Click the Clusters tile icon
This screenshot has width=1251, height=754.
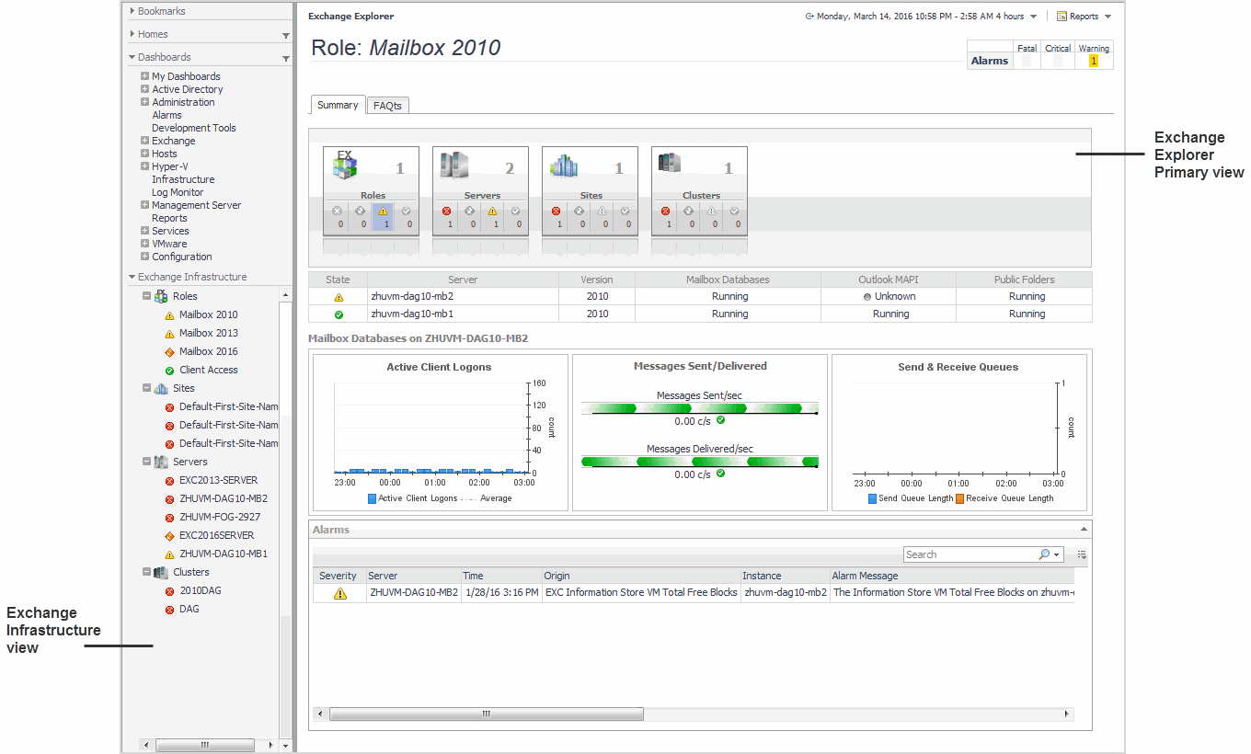671,164
